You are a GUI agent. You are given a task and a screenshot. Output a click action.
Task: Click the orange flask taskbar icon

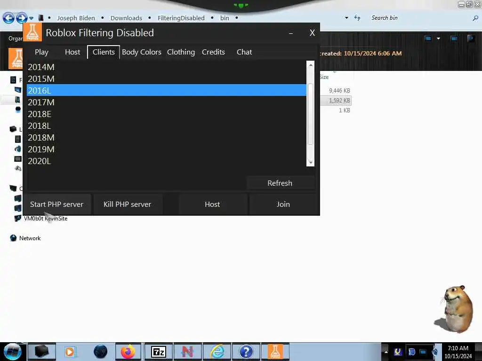coord(275,352)
